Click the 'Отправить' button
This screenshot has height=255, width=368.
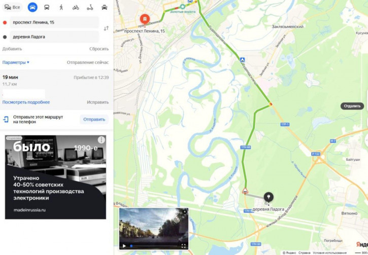tap(94, 119)
